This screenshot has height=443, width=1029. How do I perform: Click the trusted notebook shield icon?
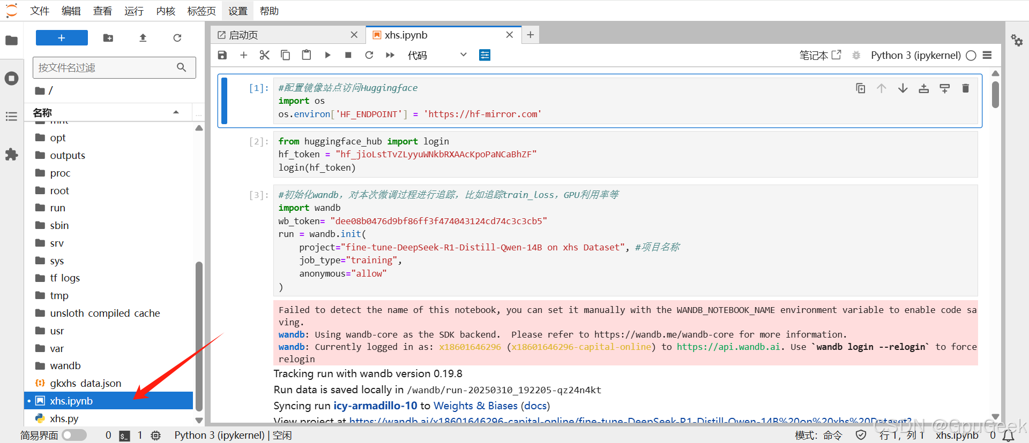click(861, 435)
